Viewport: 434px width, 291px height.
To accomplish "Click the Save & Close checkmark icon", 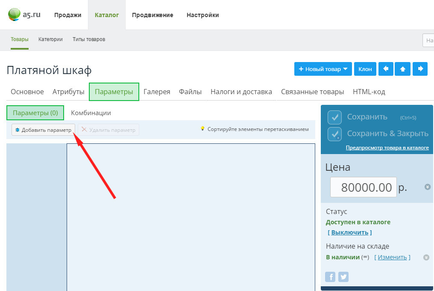I will coord(334,134).
